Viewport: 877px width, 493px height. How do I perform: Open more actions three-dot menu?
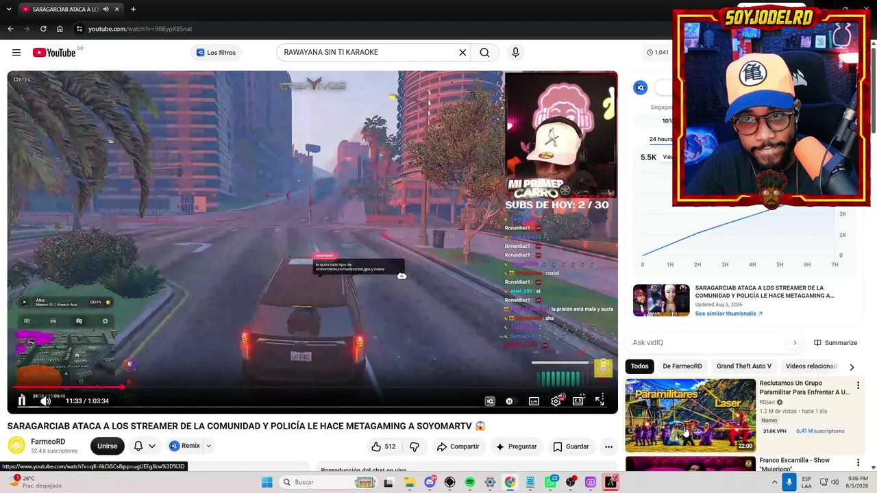608,446
